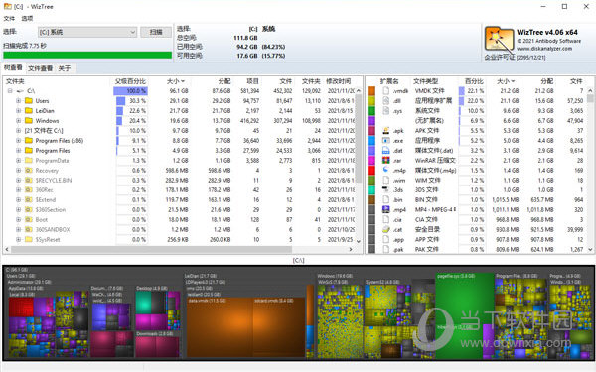
Task: Select the $360Section folder row
Action: click(180, 209)
